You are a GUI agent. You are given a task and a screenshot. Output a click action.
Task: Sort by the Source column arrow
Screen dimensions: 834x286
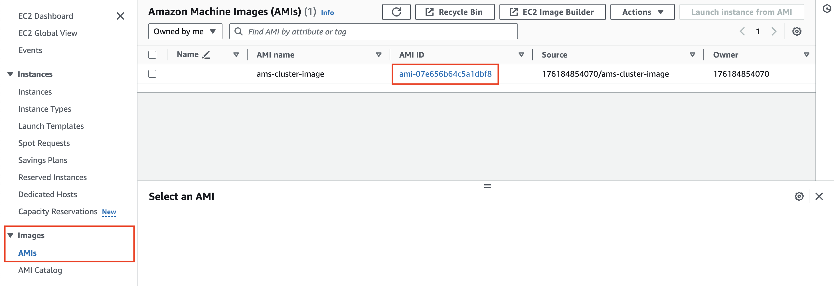point(692,55)
